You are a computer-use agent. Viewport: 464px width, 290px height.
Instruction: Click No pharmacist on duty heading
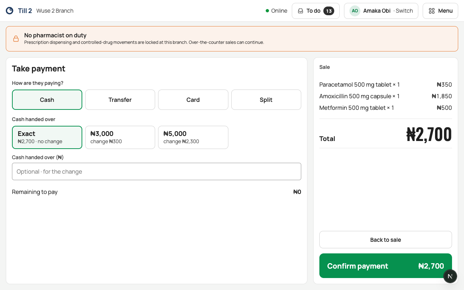pos(55,35)
